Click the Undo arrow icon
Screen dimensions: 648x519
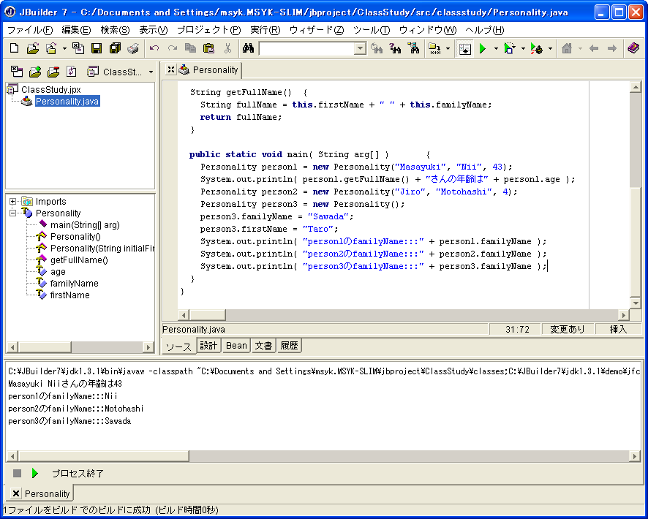(x=154, y=48)
